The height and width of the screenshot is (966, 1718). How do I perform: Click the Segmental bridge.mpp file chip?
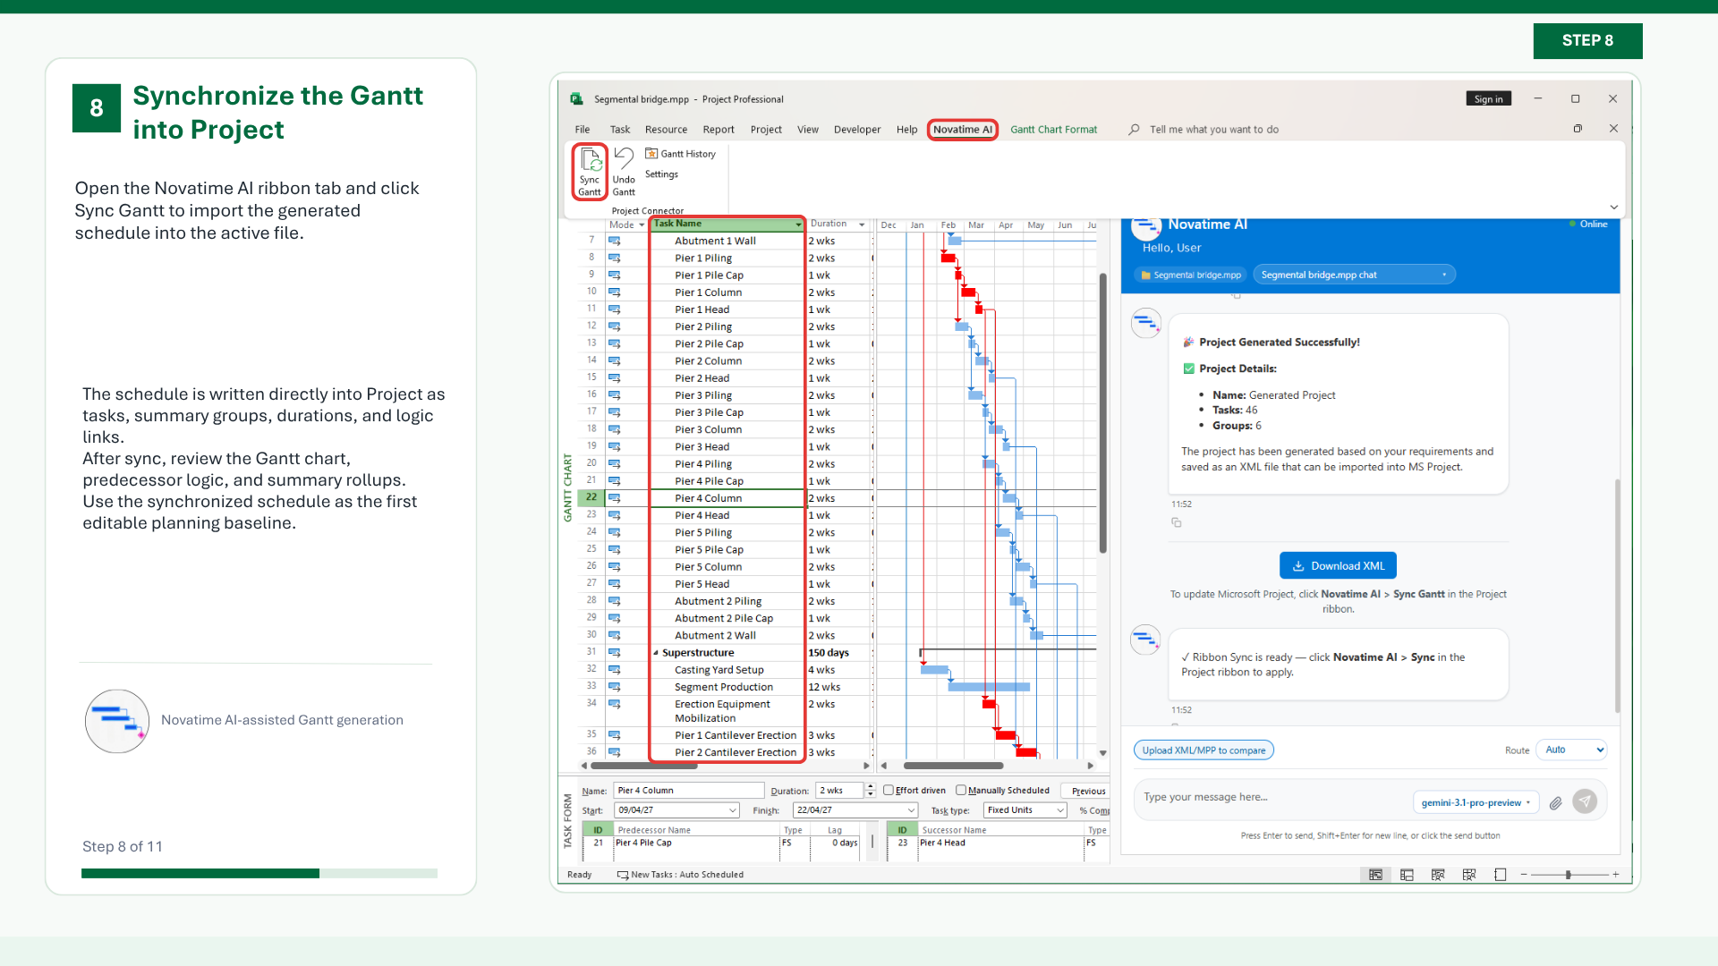click(1191, 275)
